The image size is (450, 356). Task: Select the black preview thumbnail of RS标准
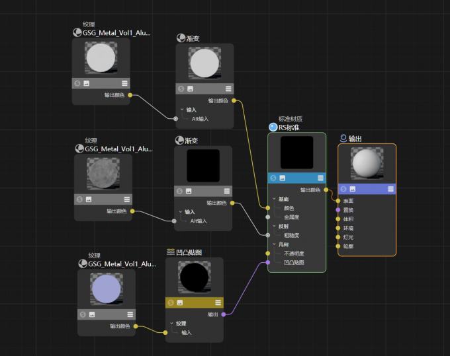[x=296, y=153]
